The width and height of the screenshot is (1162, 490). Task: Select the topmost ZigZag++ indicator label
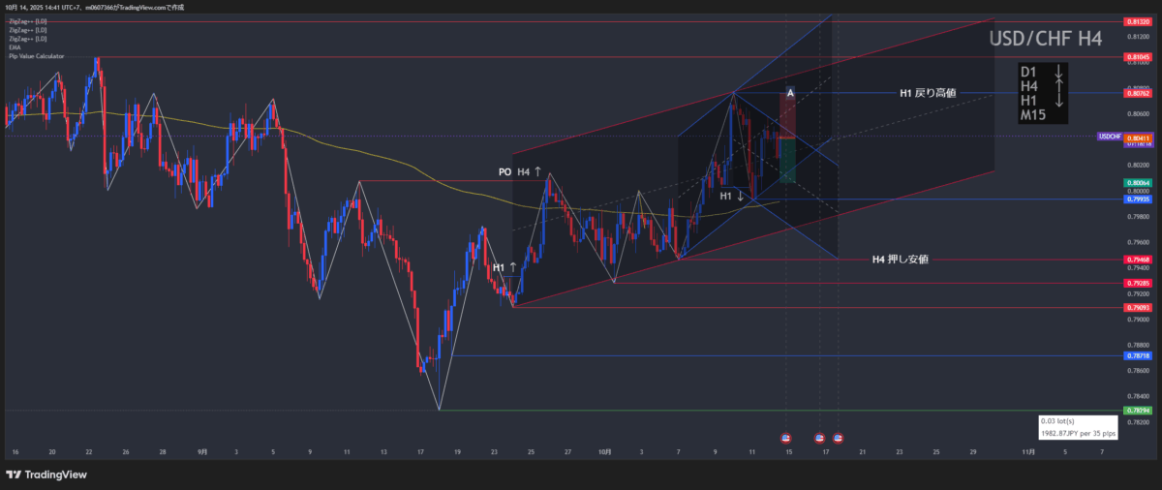point(27,20)
